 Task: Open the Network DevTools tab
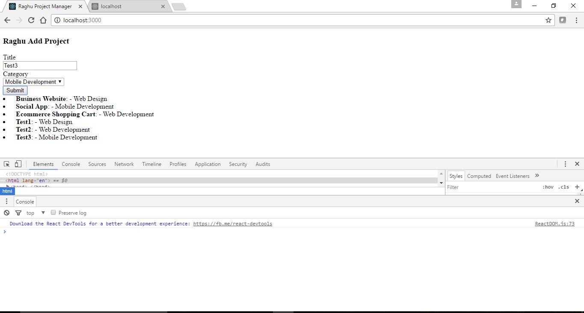(x=124, y=164)
